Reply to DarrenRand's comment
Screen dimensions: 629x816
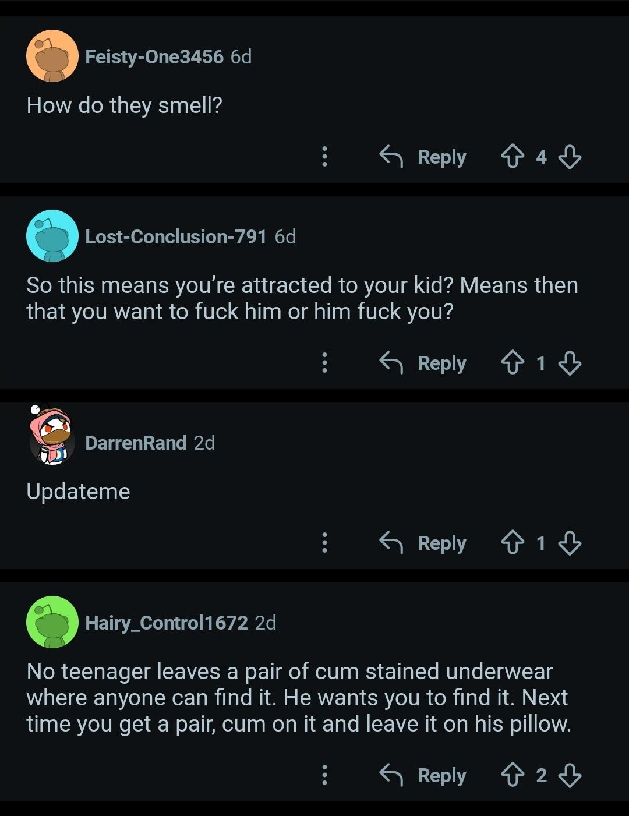point(423,543)
